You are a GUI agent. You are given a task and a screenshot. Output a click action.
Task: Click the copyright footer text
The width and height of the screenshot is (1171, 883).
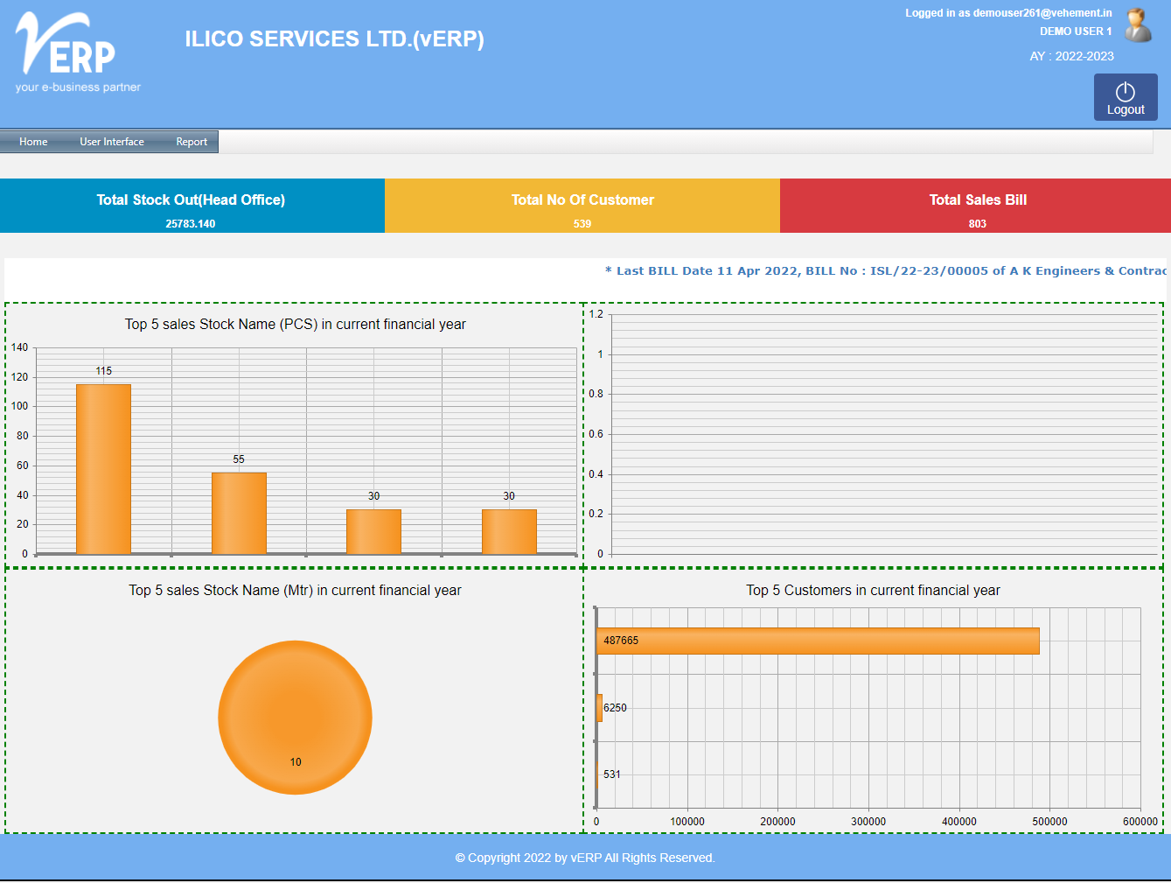pyautogui.click(x=585, y=858)
